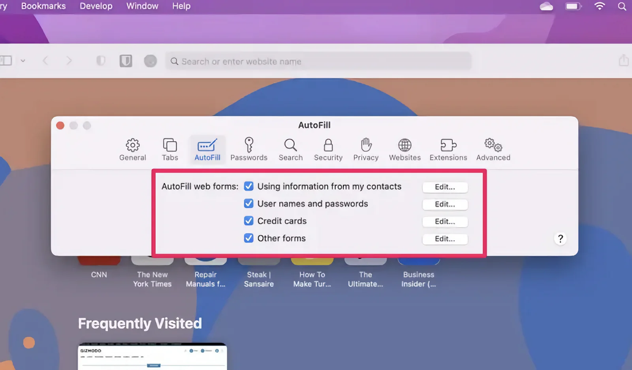Click Edit next to Credit cards
This screenshot has width=632, height=370.
click(x=445, y=222)
